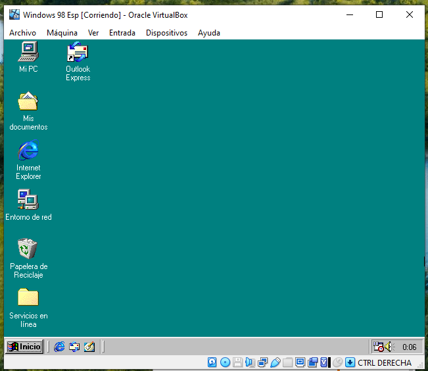Click the Task Scheduler tray icon
This screenshot has width=428, height=371.
click(378, 347)
